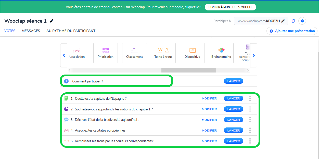The width and height of the screenshot is (319, 159).
Task: Modify question 4 capitales européennes
Action: [x=209, y=131]
